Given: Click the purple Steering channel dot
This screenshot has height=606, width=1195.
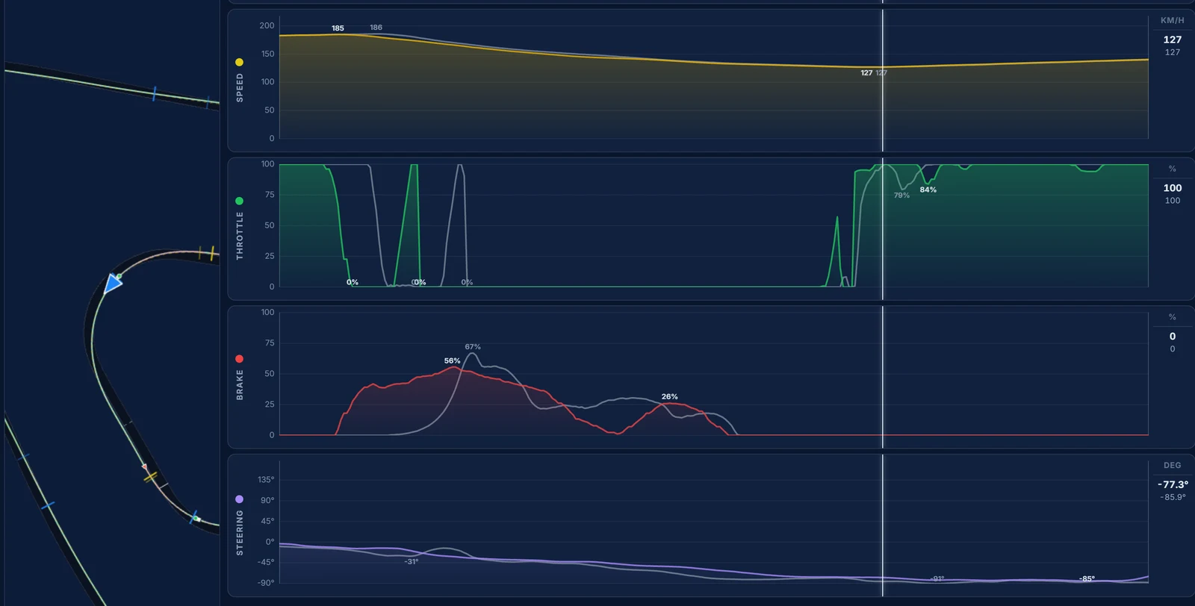Looking at the screenshot, I should [x=239, y=499].
